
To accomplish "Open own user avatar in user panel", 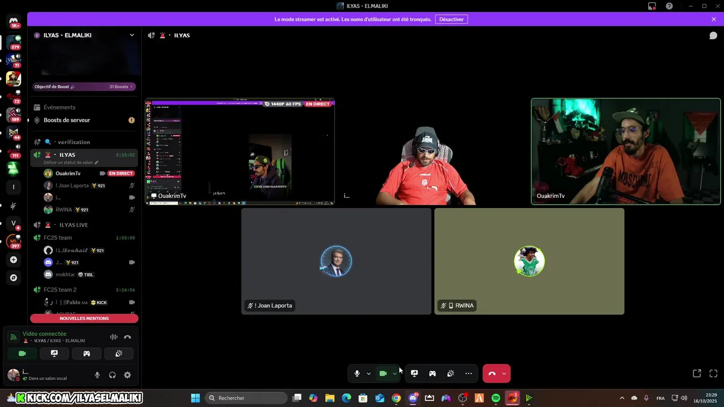I will 14,374.
